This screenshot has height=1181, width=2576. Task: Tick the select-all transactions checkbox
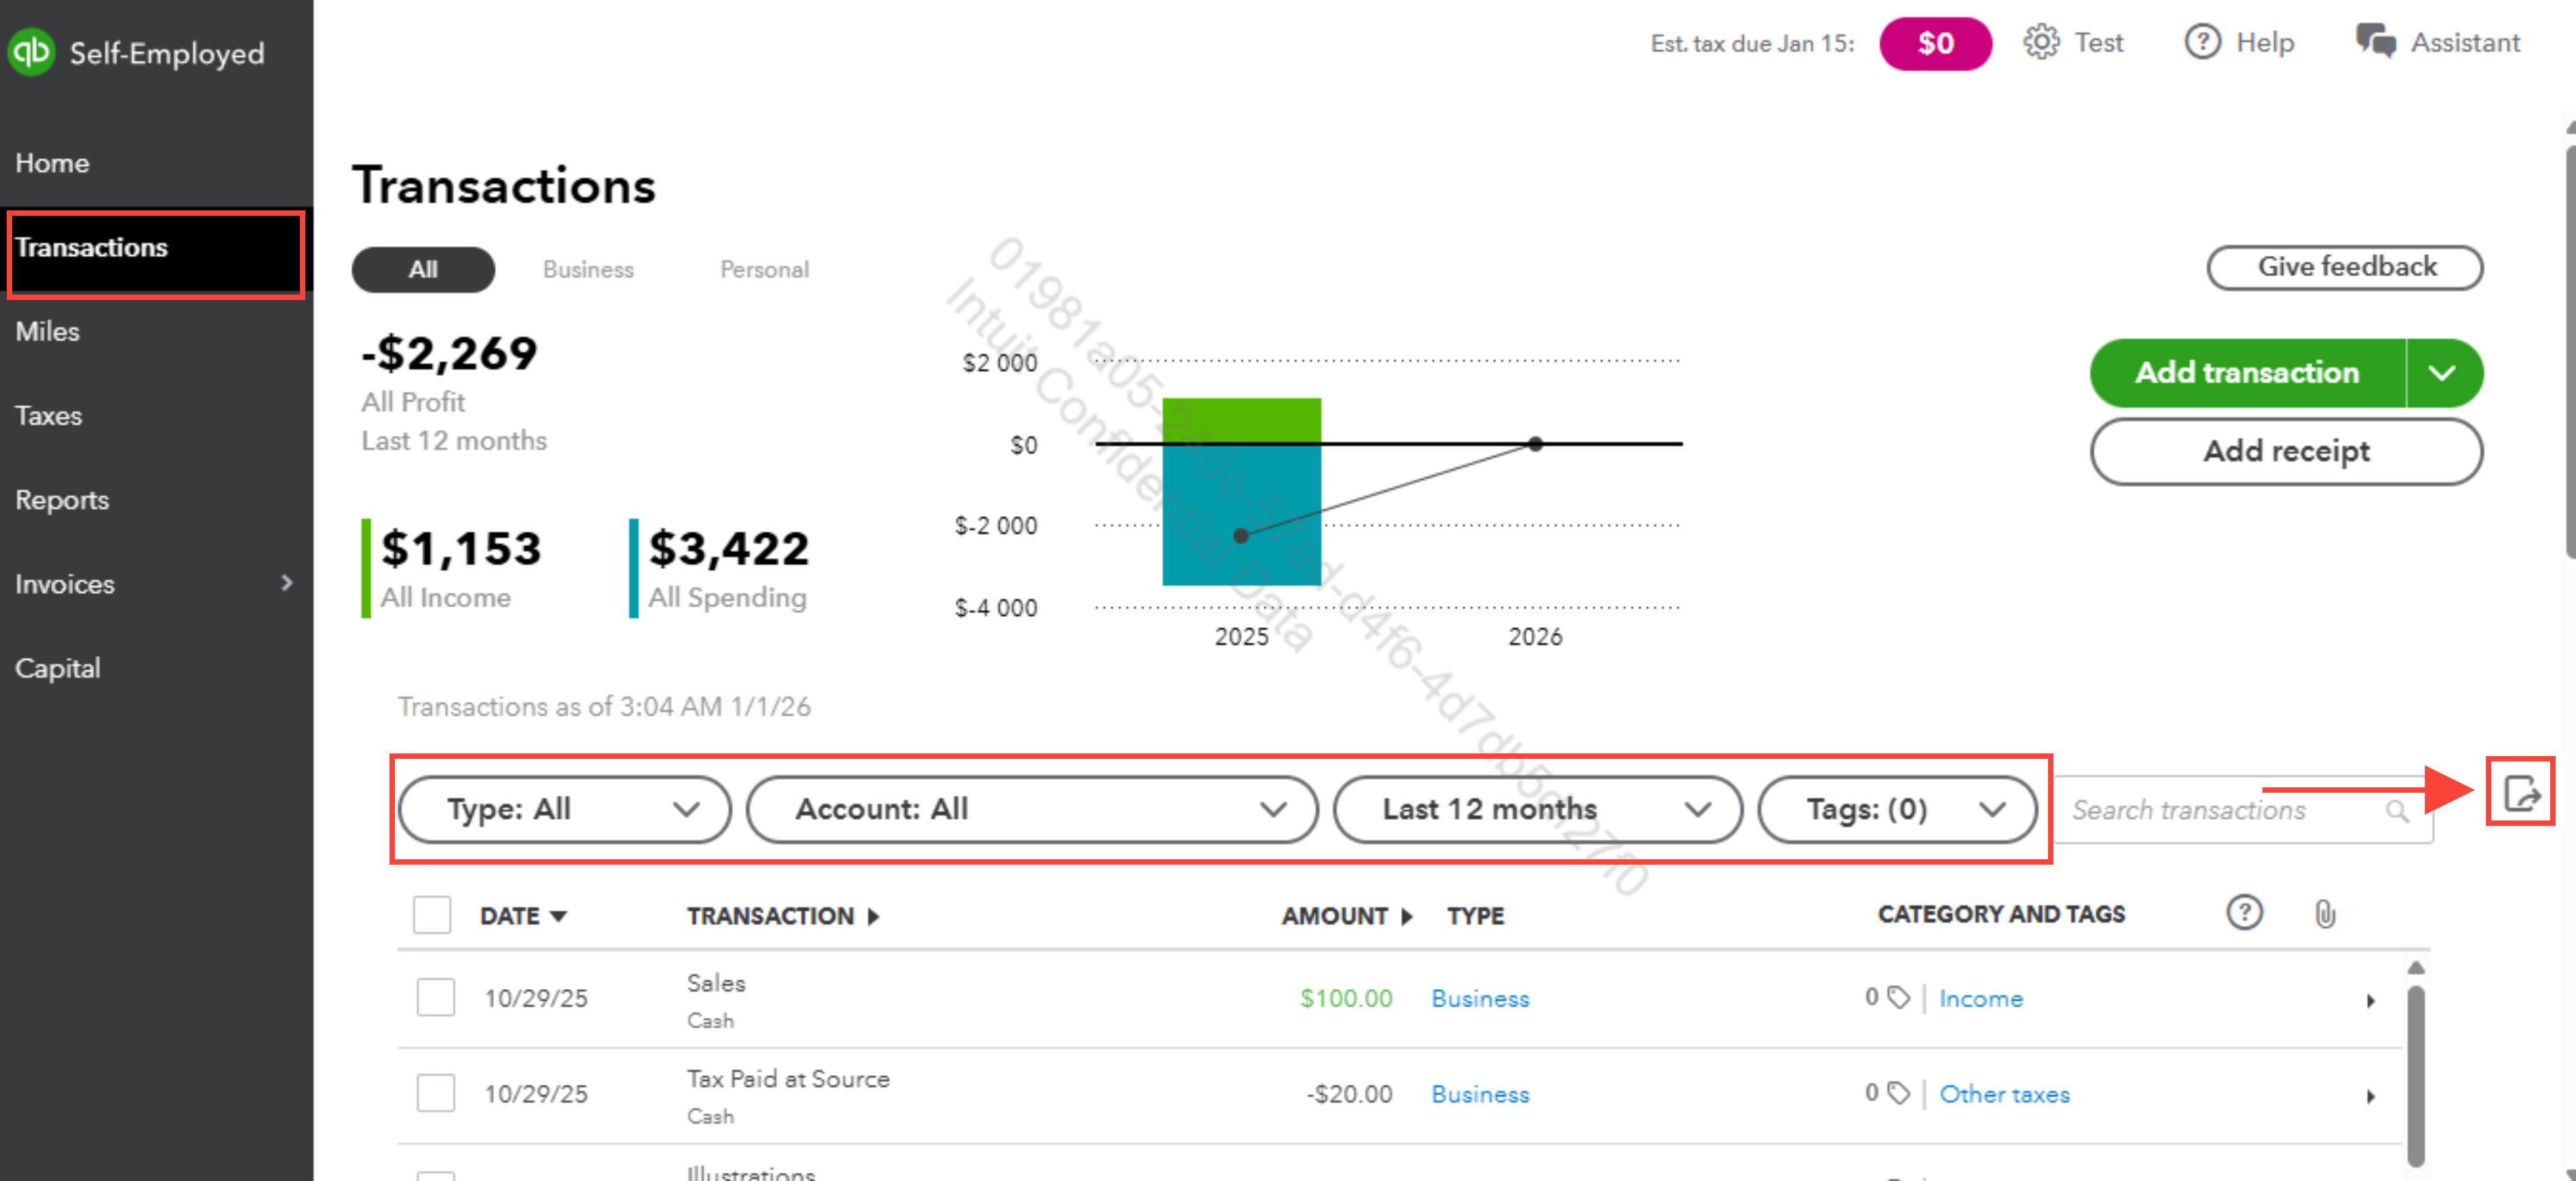(432, 915)
